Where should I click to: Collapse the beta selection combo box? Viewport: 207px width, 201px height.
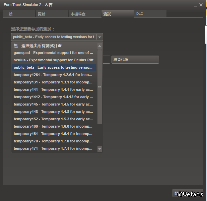tap(57, 37)
